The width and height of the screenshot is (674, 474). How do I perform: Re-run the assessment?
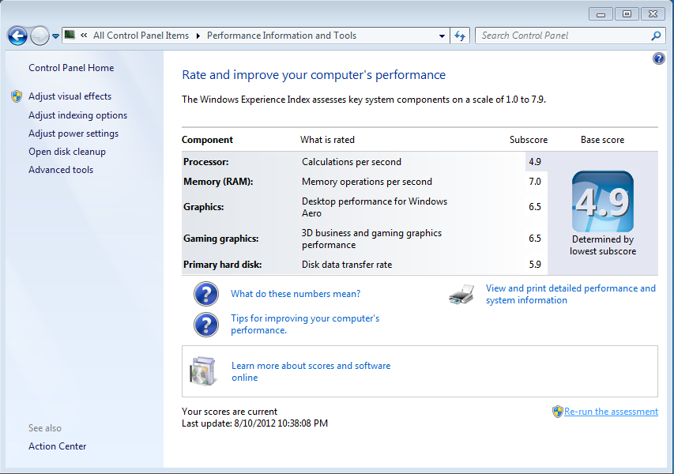(611, 412)
